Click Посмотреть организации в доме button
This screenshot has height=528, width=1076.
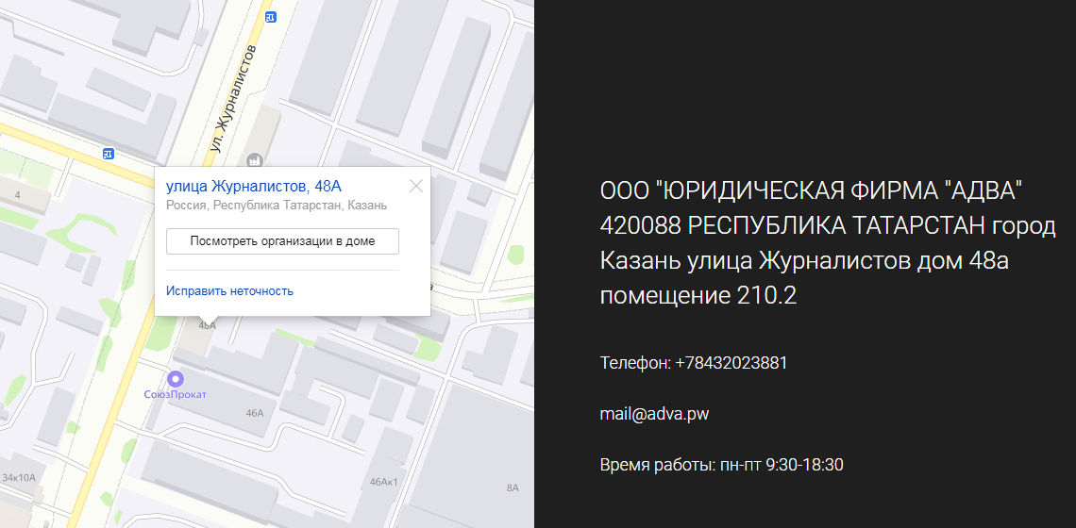click(x=282, y=241)
